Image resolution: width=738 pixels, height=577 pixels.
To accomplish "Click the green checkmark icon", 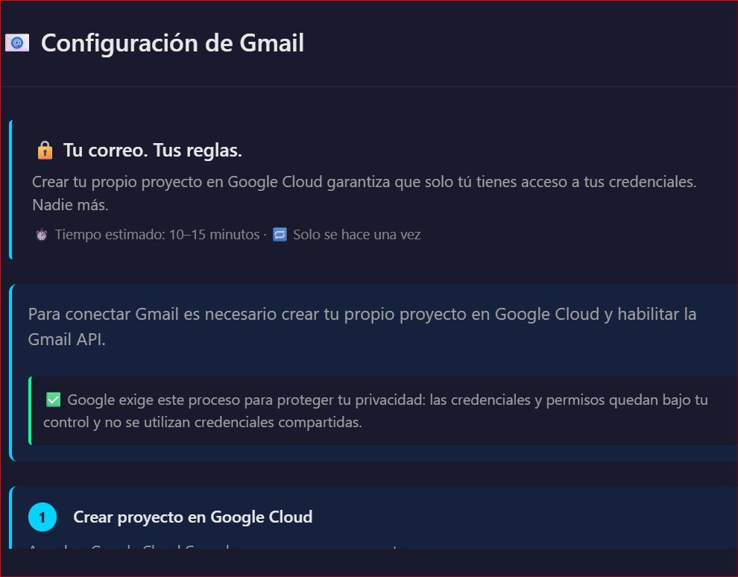I will pos(53,400).
